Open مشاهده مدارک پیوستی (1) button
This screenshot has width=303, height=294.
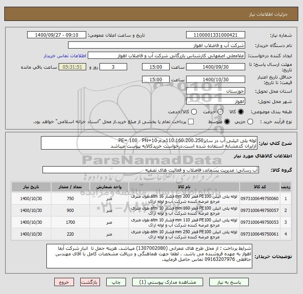[x=168, y=282]
